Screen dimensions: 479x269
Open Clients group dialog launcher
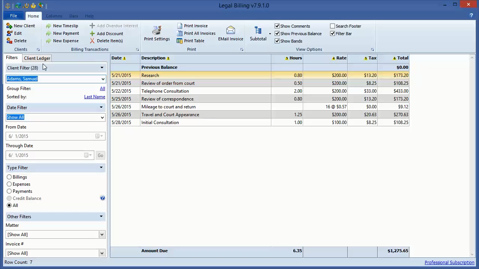pyautogui.click(x=38, y=50)
